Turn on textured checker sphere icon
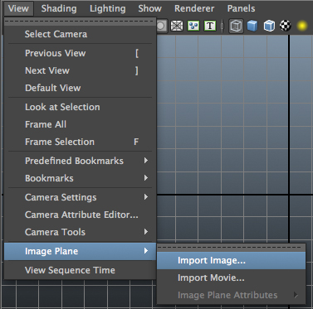The image size is (313, 309). click(x=286, y=26)
